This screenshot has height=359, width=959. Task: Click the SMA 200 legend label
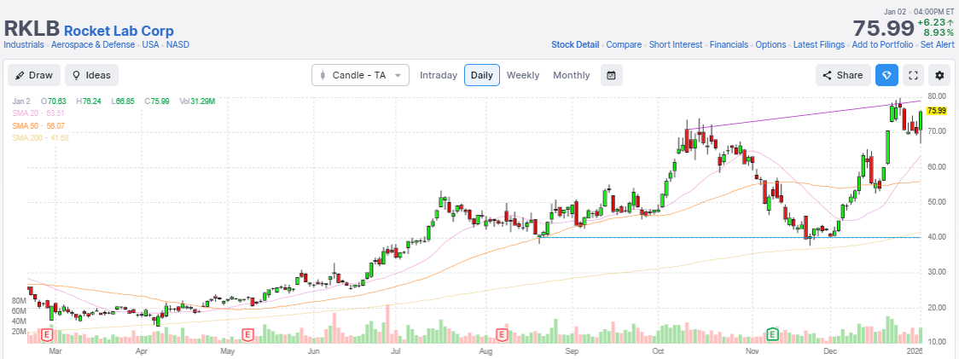pos(40,137)
